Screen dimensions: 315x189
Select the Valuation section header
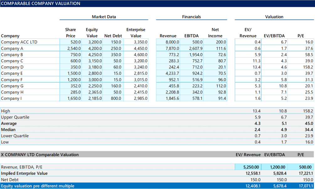(x=274, y=17)
